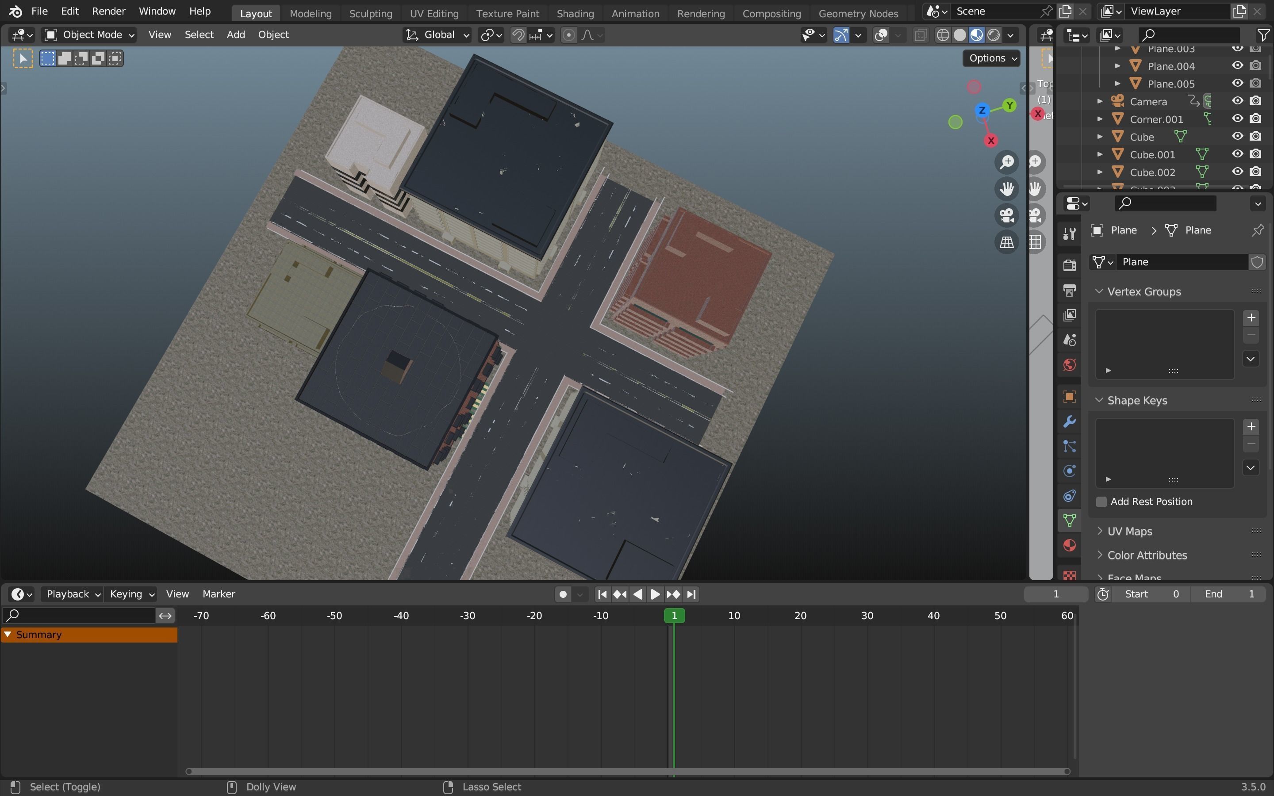Toggle the fake user shield for Plane mesh
The image size is (1274, 796).
pos(1257,262)
